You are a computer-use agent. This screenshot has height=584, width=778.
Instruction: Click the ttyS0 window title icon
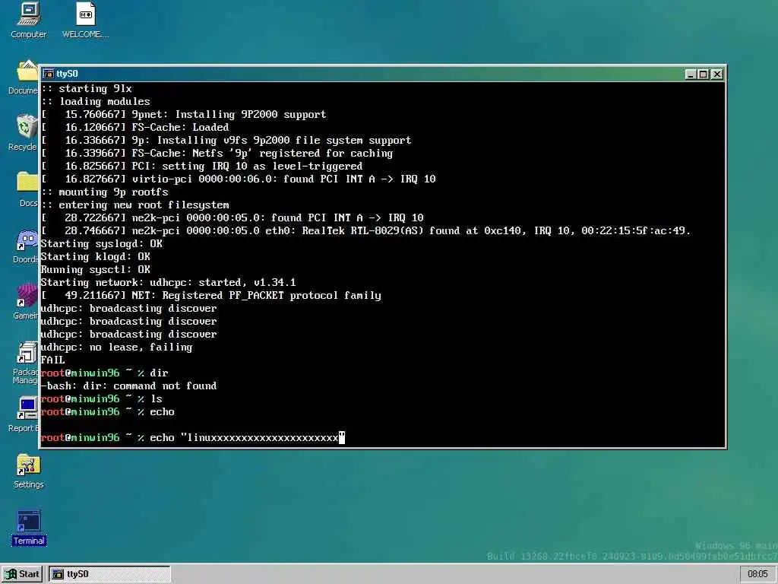pos(48,74)
